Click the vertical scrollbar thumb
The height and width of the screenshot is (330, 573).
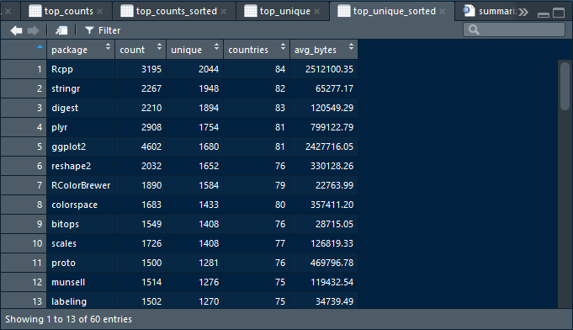click(565, 86)
